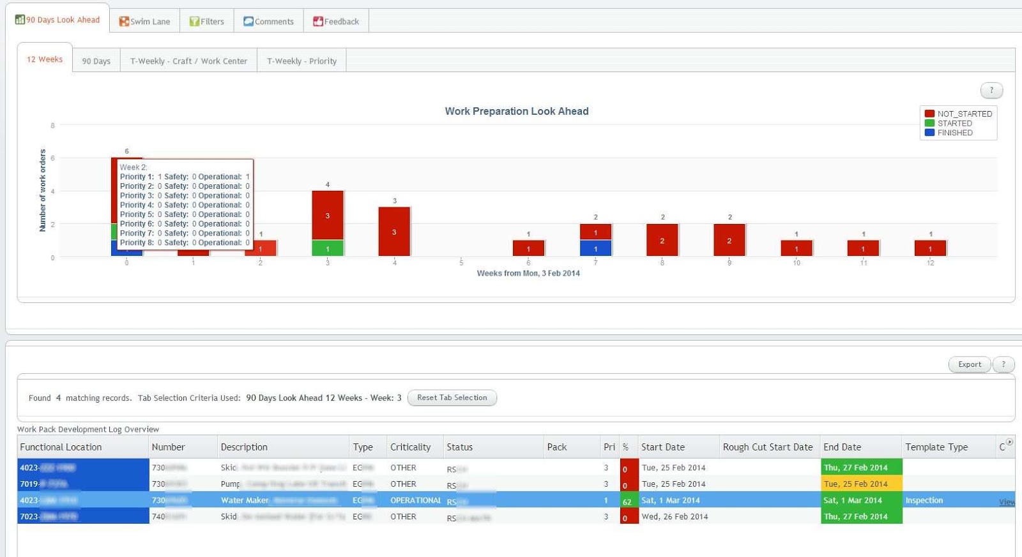The width and height of the screenshot is (1022, 557).
Task: Click the red bar for week 8
Action: coord(662,240)
